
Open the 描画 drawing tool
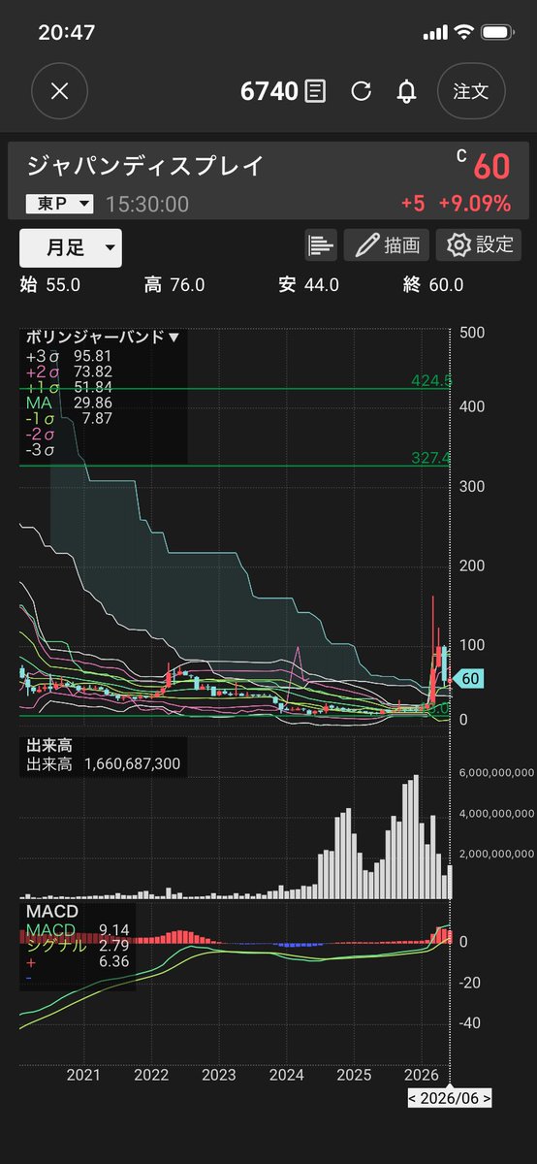click(x=387, y=245)
